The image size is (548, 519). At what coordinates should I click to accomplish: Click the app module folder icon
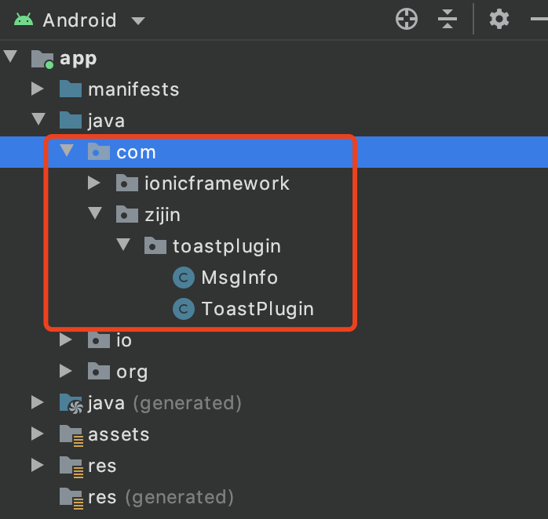coord(42,59)
